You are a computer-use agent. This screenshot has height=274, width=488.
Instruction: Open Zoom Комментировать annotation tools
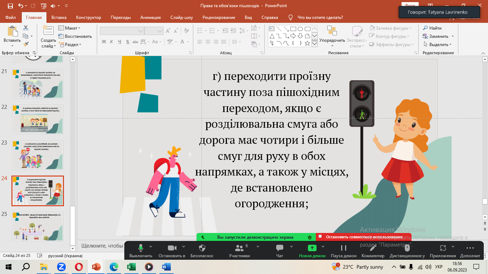(x=373, y=251)
